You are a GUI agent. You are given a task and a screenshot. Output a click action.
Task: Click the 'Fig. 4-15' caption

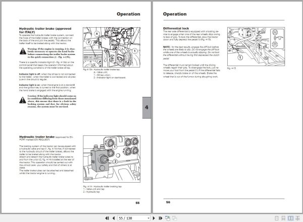[231, 68]
